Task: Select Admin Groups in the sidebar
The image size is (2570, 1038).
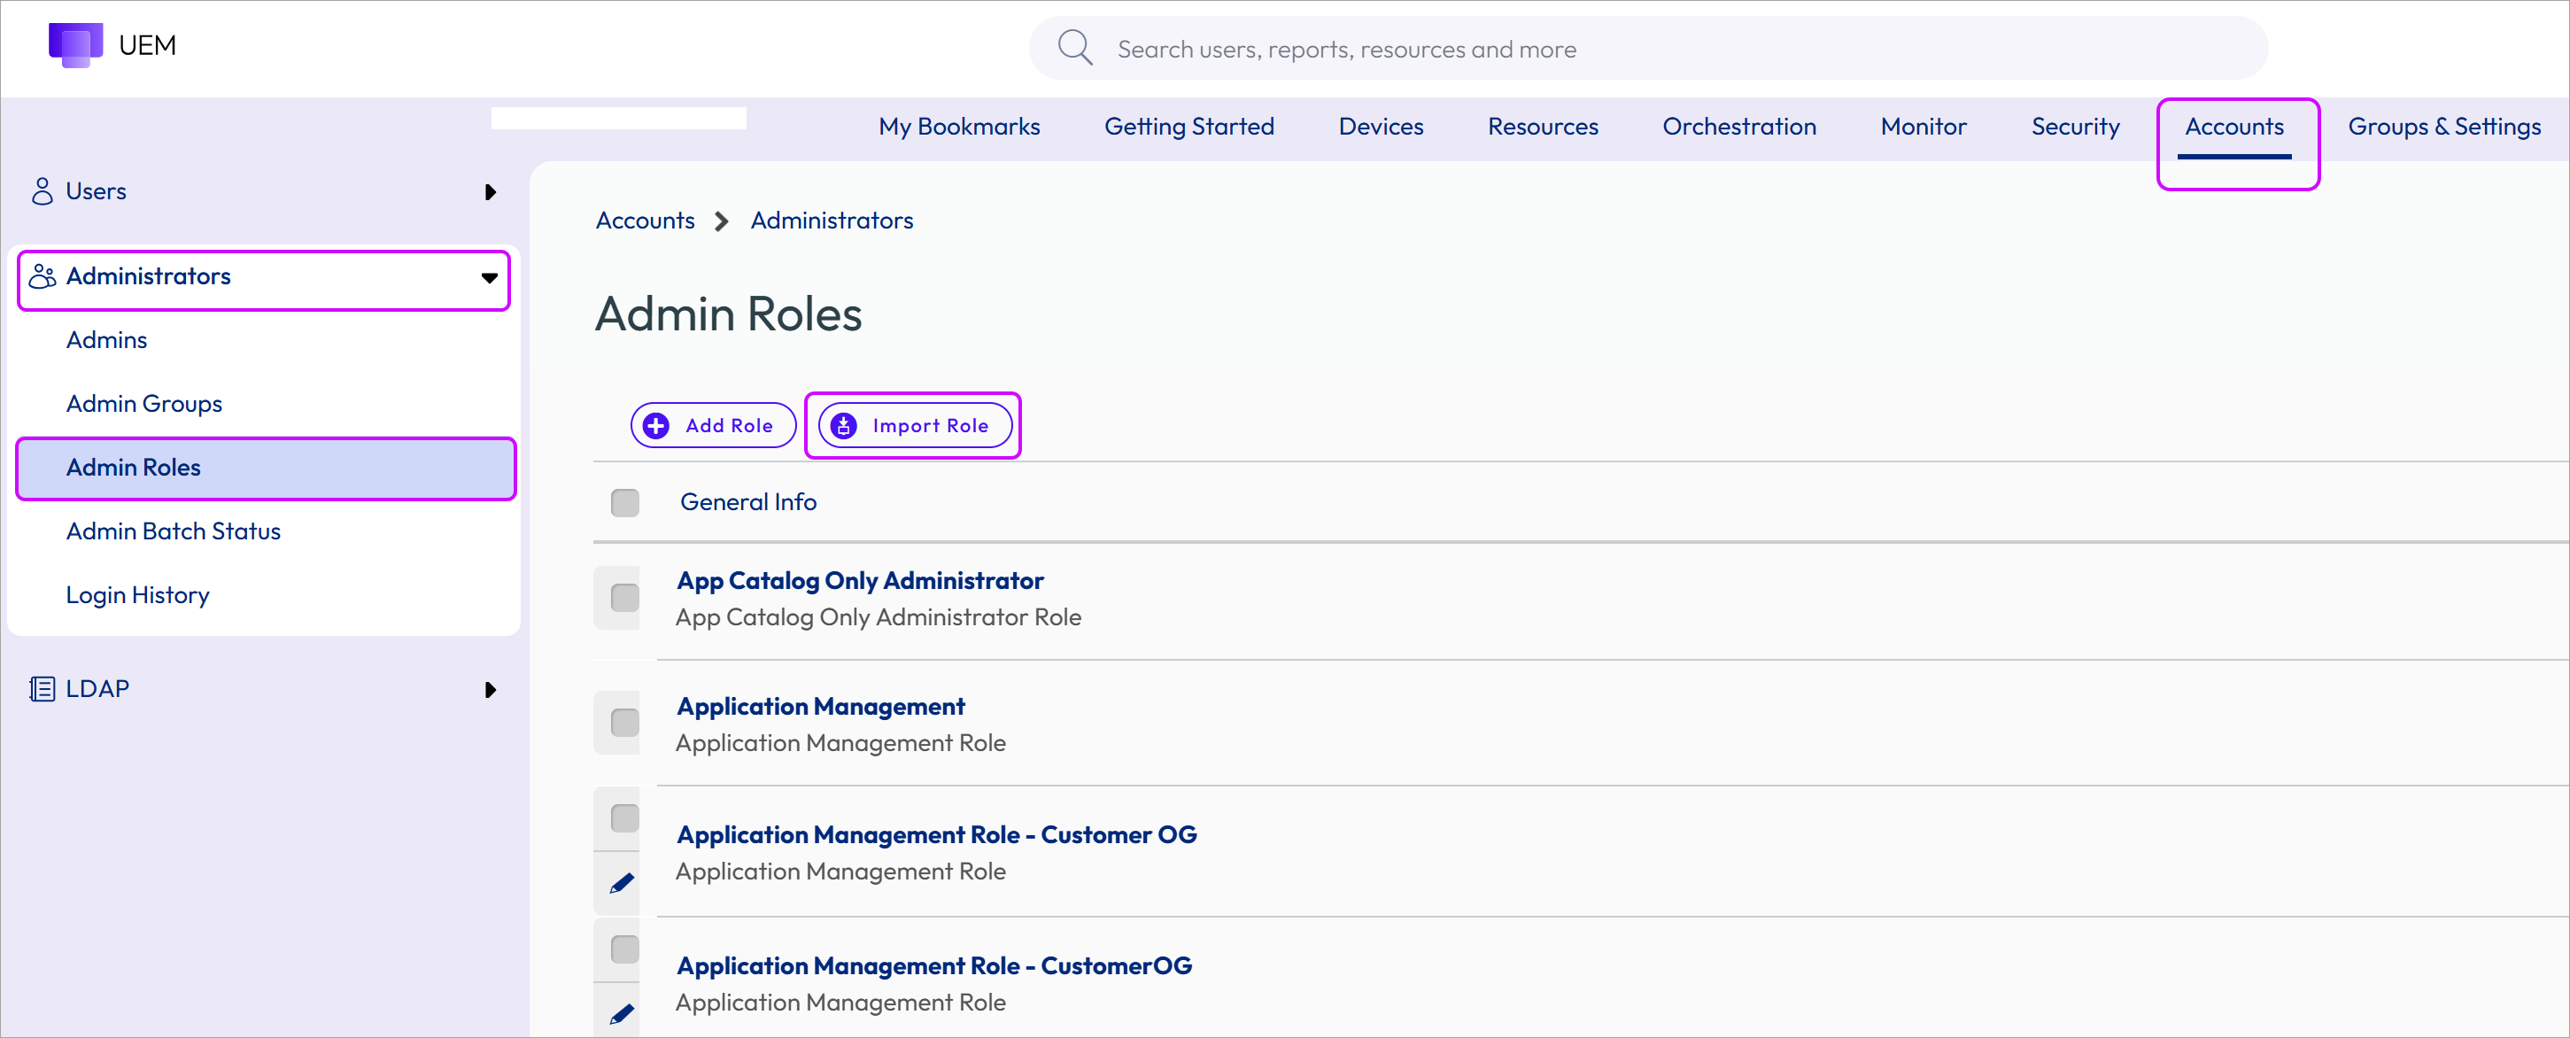Action: click(x=143, y=404)
